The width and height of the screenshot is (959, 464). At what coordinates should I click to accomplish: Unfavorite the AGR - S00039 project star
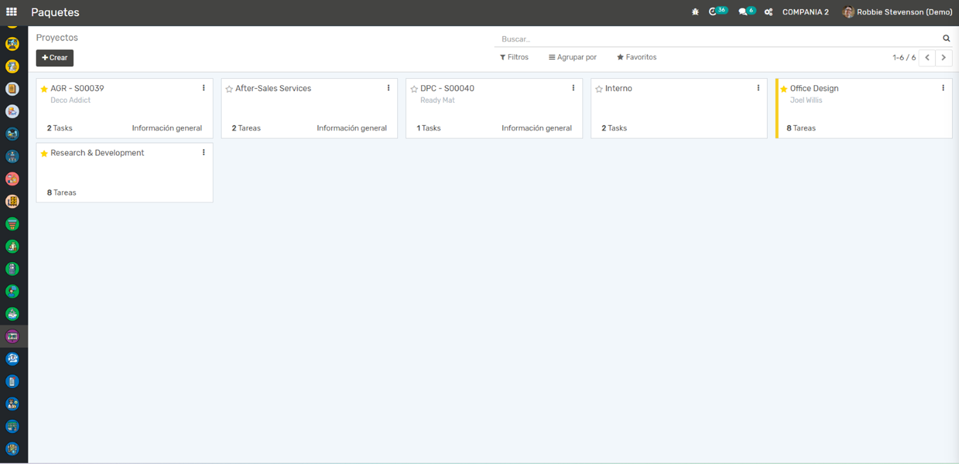click(x=44, y=89)
